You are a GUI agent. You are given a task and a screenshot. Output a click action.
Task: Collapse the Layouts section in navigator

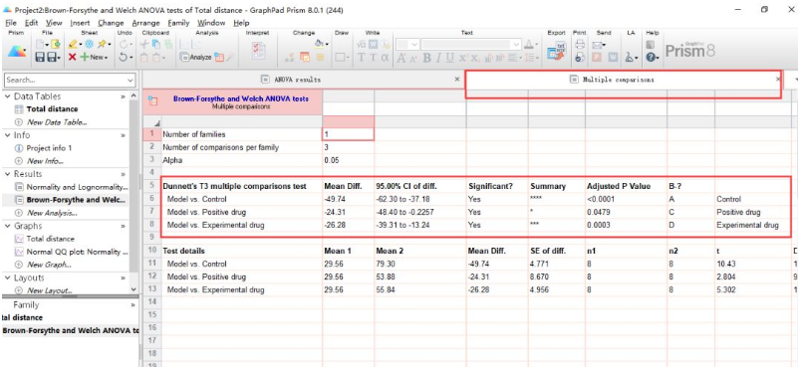pos(7,277)
